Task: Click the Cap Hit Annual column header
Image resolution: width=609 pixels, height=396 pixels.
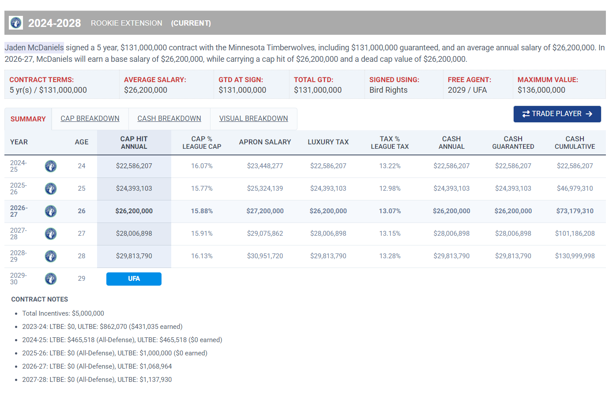Action: [x=134, y=143]
